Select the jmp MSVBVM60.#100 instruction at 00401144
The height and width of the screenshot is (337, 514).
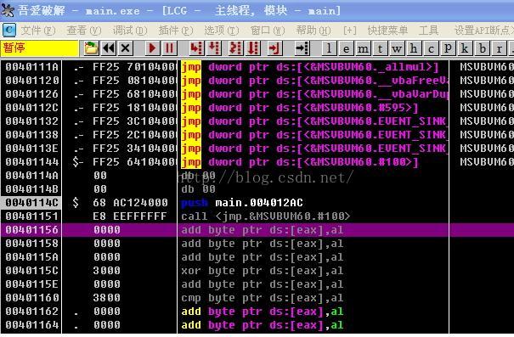300,162
